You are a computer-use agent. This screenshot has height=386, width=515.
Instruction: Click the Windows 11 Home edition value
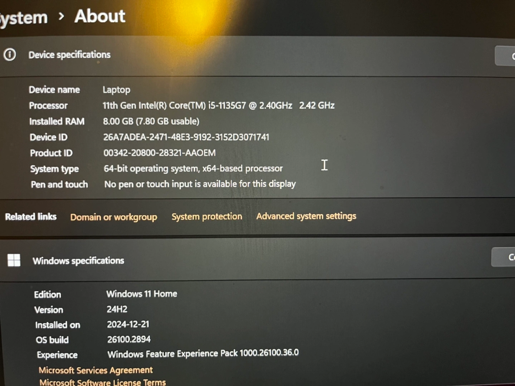[142, 294]
